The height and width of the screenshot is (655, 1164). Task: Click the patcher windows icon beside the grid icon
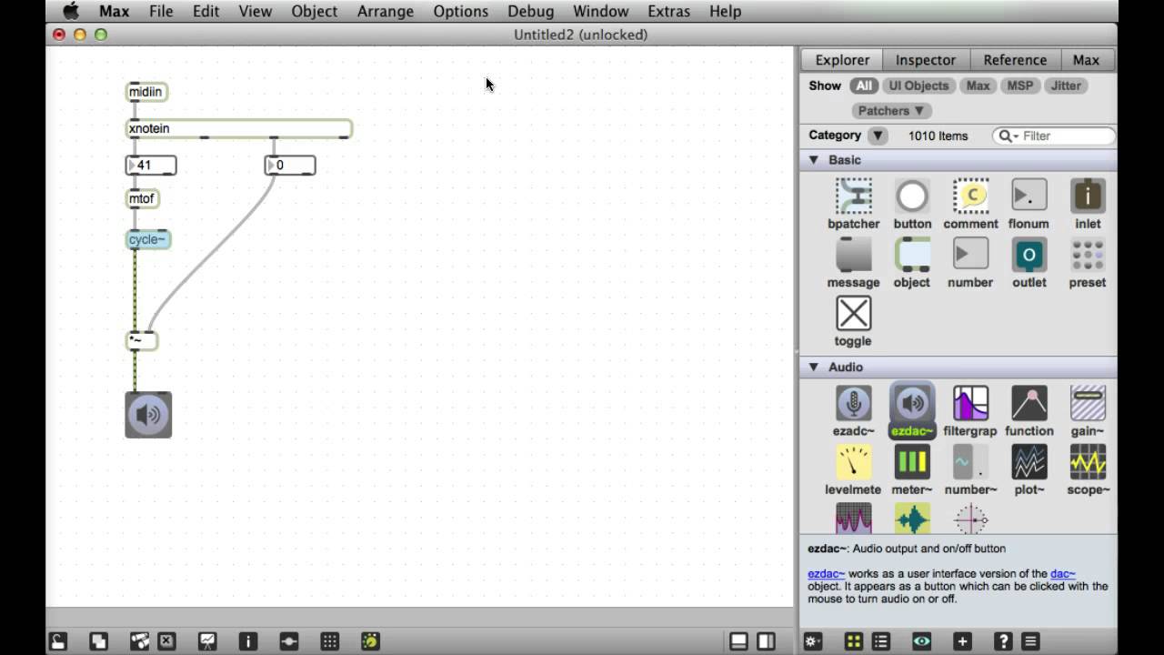(289, 641)
